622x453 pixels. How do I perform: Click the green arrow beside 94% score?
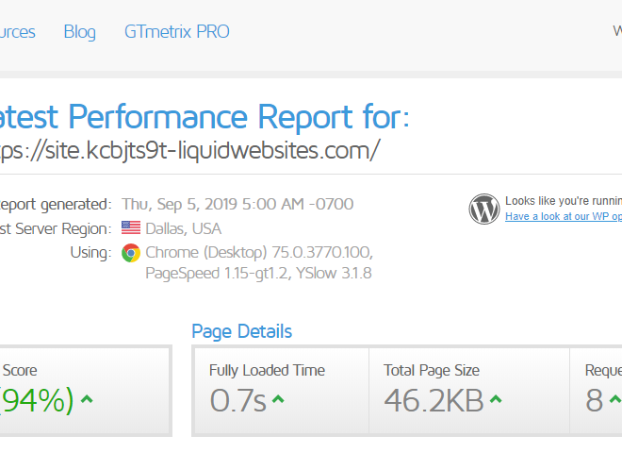pos(87,399)
